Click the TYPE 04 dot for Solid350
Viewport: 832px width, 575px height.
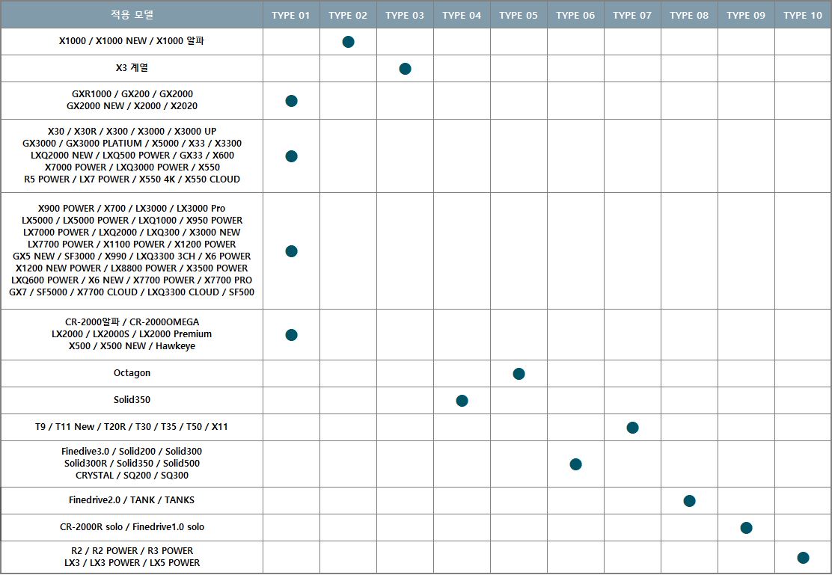462,401
